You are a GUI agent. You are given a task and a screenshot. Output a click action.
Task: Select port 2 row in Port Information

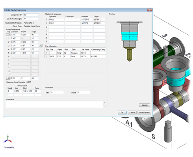75,56
